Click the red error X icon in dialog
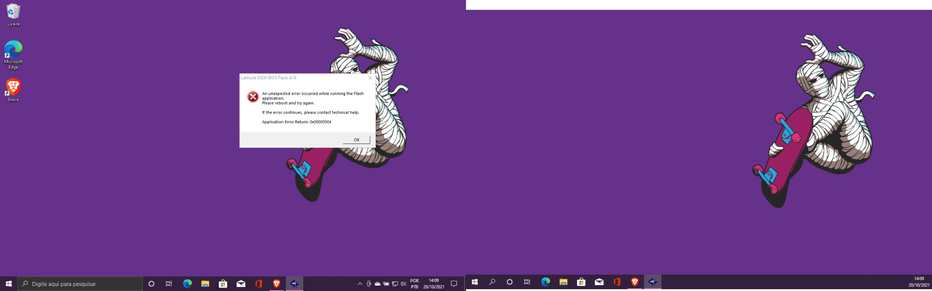The width and height of the screenshot is (932, 291). [x=253, y=97]
